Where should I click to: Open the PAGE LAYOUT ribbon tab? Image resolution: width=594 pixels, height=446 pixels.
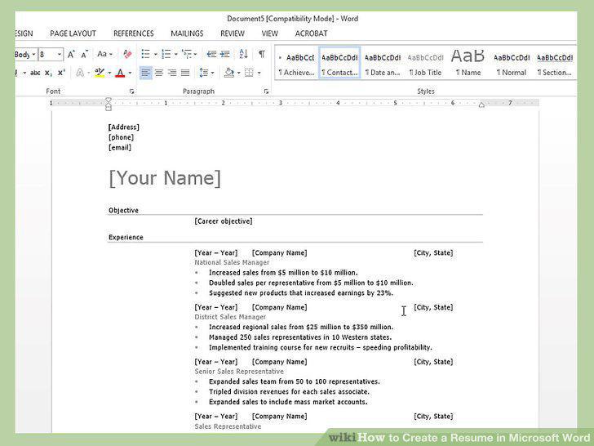[73, 33]
